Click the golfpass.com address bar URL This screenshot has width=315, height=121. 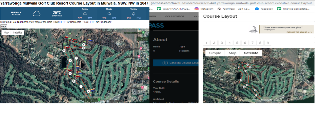(231, 3)
